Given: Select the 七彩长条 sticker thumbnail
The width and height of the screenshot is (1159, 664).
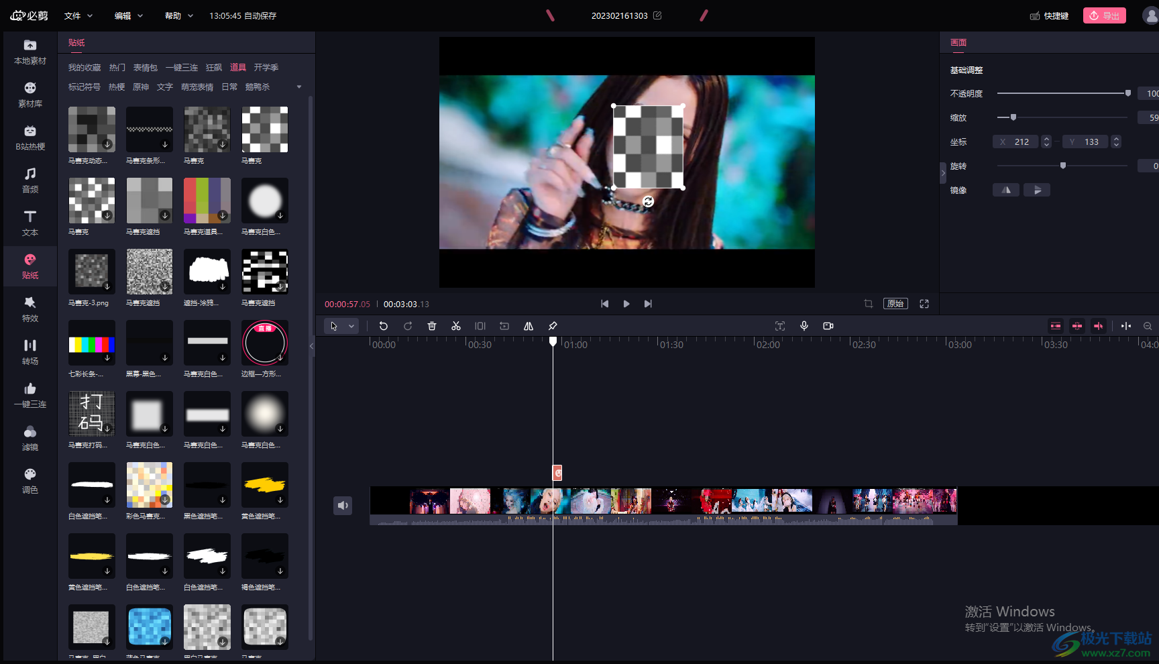Looking at the screenshot, I should pos(92,343).
